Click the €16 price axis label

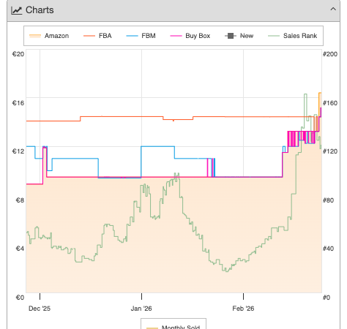(18, 103)
